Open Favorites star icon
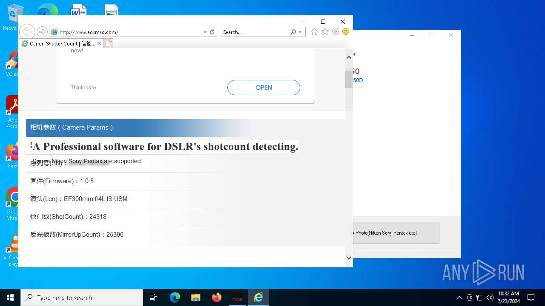 325,32
